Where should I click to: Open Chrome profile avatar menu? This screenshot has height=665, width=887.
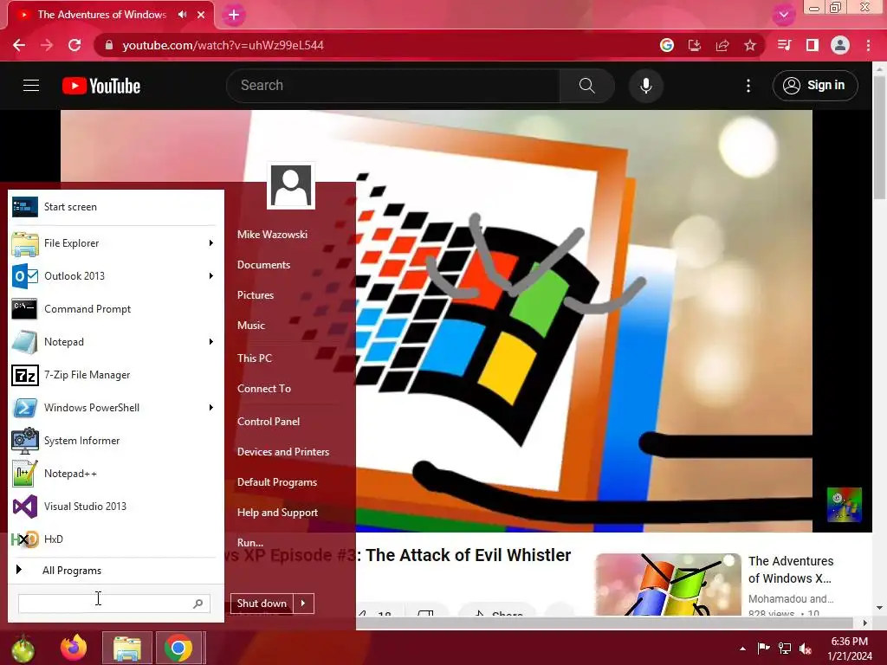point(840,45)
